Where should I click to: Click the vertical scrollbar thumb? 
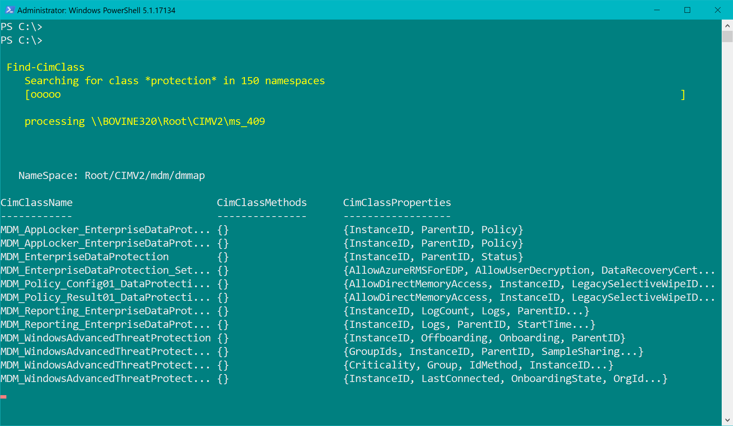(x=727, y=36)
